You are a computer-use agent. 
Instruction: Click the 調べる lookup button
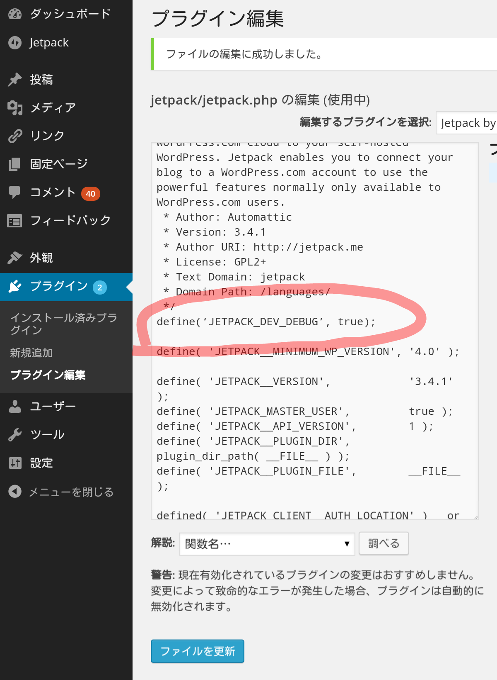(x=384, y=544)
